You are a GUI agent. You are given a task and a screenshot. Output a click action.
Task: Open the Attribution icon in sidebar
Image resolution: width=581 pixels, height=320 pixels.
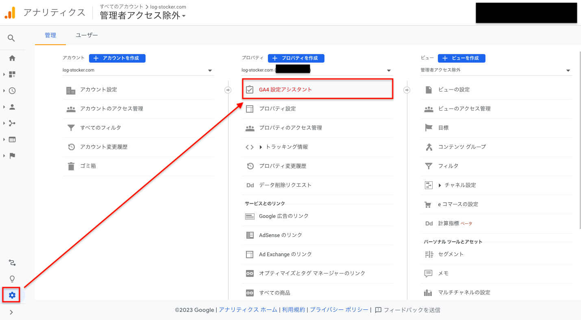(x=12, y=263)
